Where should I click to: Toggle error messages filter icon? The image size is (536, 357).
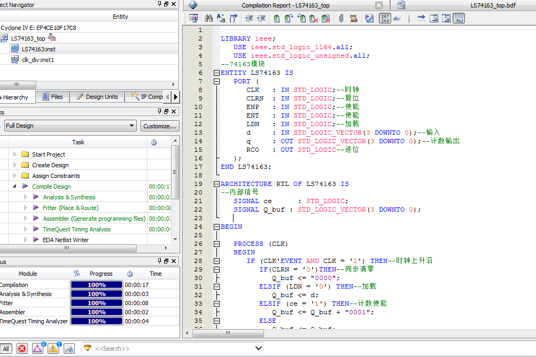(x=22, y=348)
